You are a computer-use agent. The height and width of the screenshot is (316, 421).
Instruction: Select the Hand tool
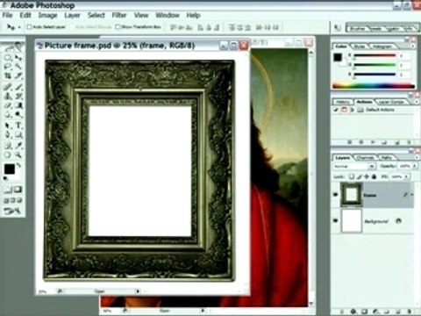tap(8, 155)
